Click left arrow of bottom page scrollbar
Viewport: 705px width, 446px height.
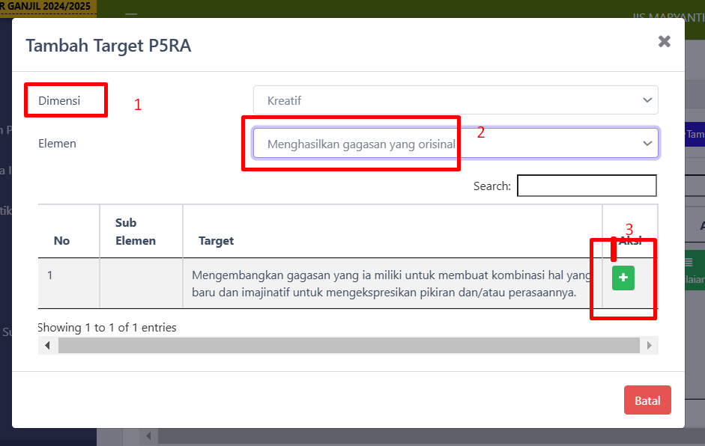(148, 436)
